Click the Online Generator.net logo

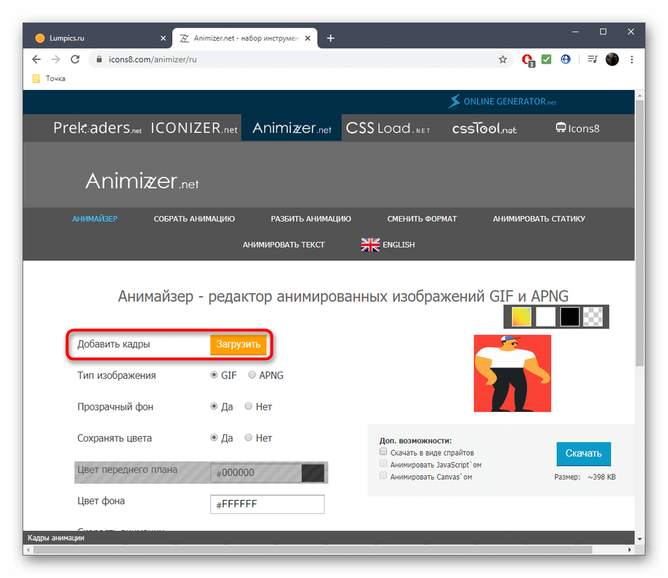point(502,101)
